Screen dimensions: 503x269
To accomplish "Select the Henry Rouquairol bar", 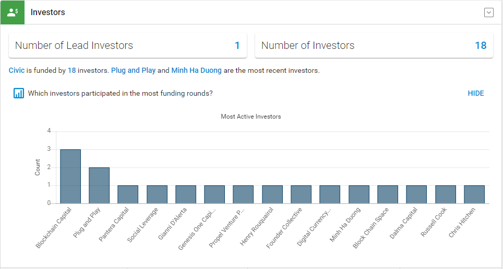I will tap(272, 194).
